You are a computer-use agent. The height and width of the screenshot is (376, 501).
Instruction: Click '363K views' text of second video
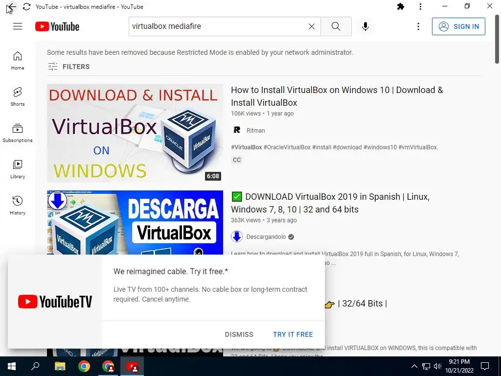click(x=246, y=220)
